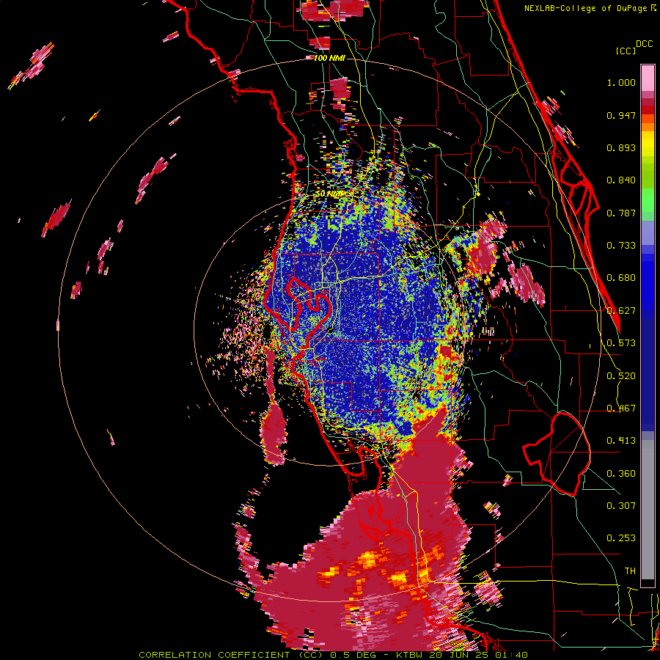This screenshot has height=660, width=660.
Task: Click the TH threshold label
Action: coord(630,571)
